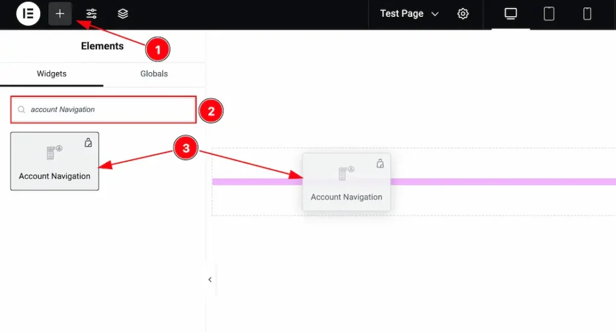Click the plus Add Element button
The image size is (616, 332).
[60, 14]
